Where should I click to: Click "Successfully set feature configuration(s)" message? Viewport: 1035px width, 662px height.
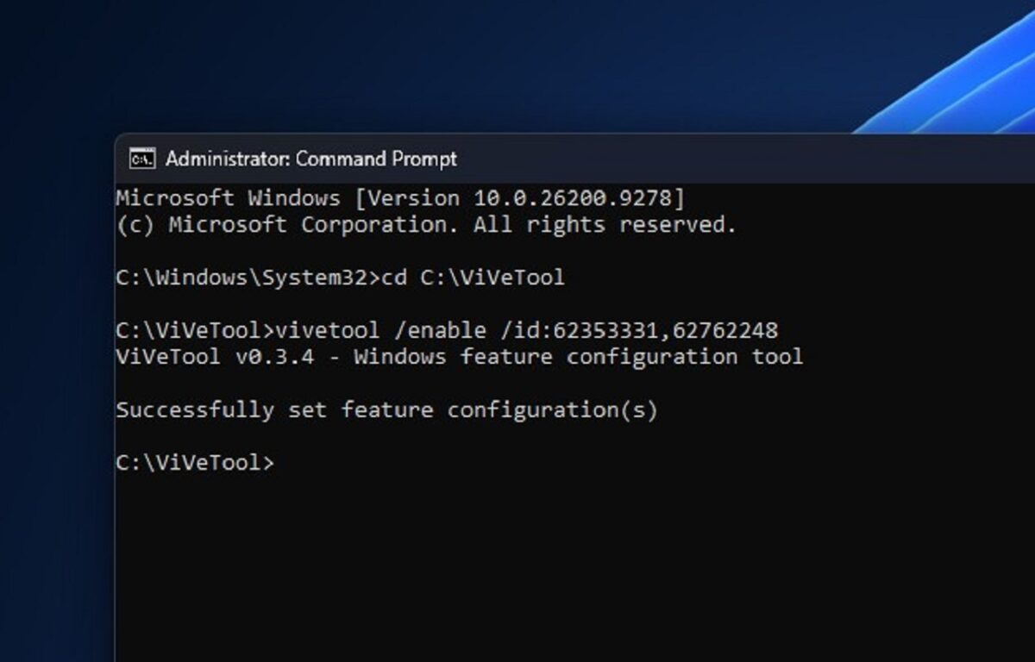tap(387, 410)
